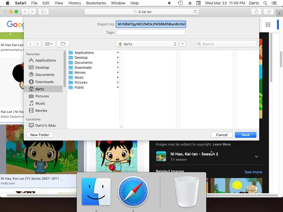Click the new folder icon button

pos(63,44)
